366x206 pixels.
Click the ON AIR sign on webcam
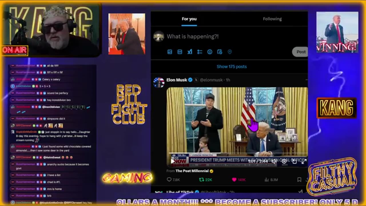(15, 50)
